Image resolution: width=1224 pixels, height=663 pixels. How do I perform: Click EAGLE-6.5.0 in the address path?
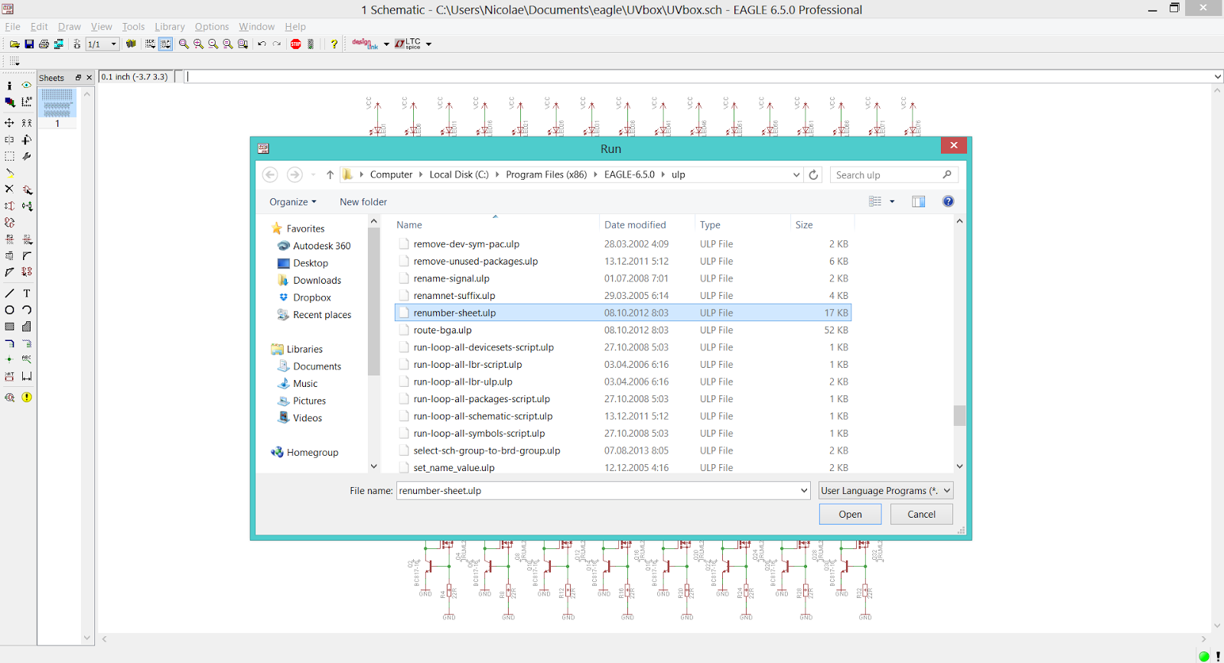click(x=630, y=175)
